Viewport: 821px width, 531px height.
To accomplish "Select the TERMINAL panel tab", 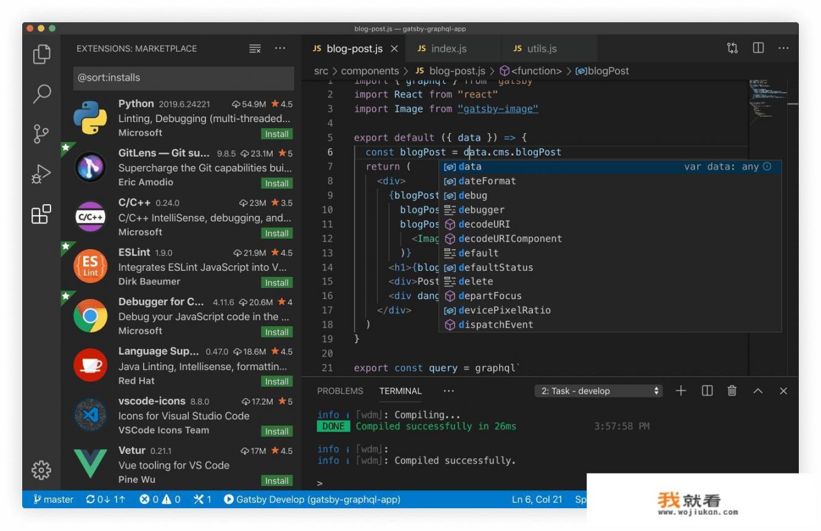I will [400, 391].
